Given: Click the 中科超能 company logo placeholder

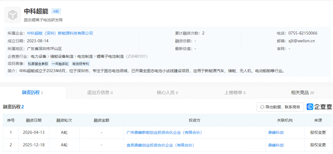Looking at the screenshot, I should [x=13, y=15].
